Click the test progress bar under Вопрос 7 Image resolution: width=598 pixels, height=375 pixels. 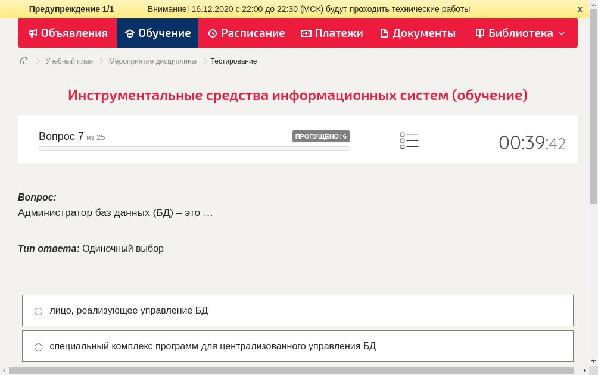194,148
